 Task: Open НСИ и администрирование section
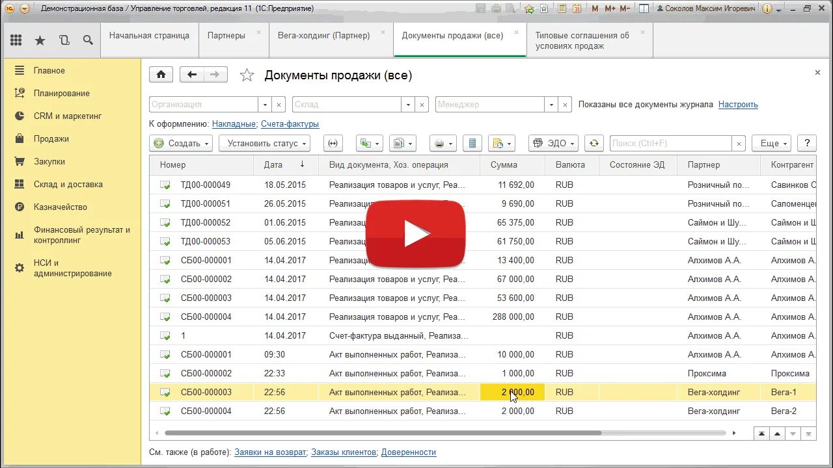(72, 268)
